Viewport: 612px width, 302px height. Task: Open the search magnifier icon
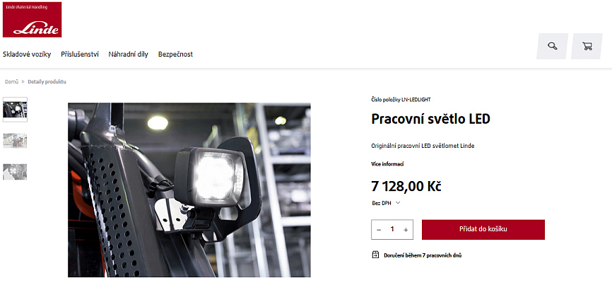point(552,46)
